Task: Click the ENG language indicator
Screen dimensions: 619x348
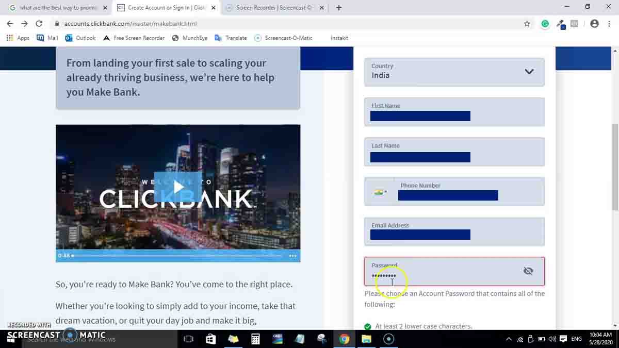Action: [577, 339]
